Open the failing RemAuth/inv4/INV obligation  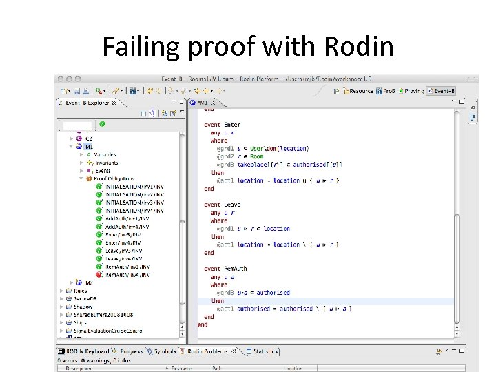click(128, 275)
